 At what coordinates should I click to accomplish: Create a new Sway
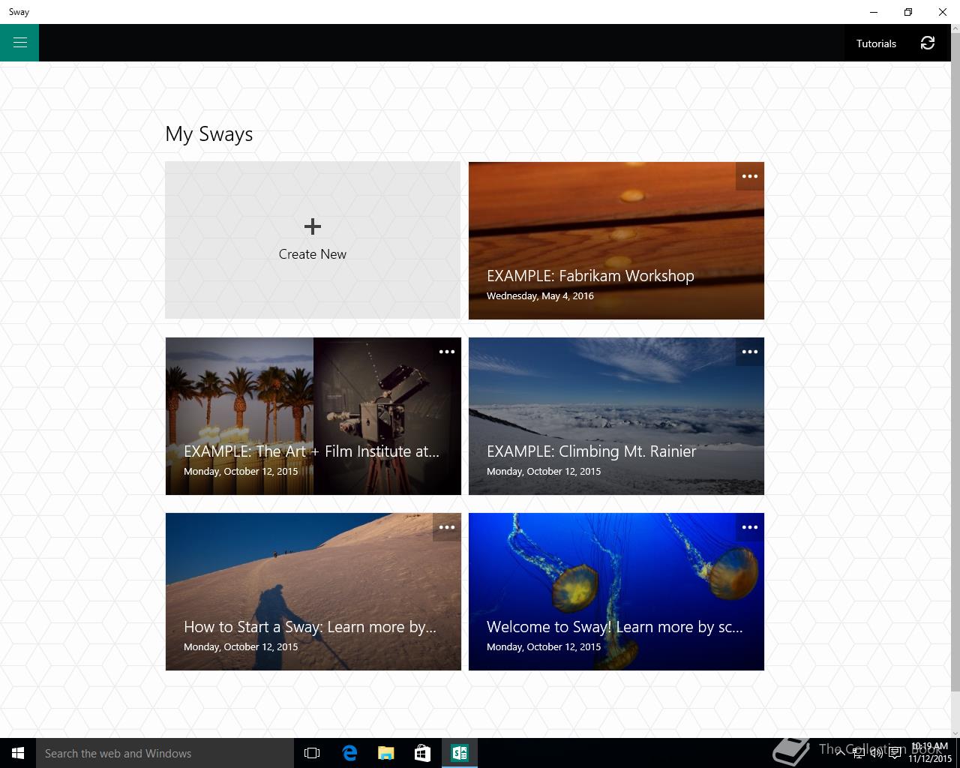click(x=313, y=240)
